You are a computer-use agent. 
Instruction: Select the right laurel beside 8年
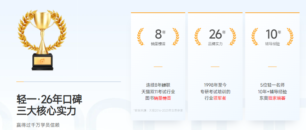tap(175, 36)
